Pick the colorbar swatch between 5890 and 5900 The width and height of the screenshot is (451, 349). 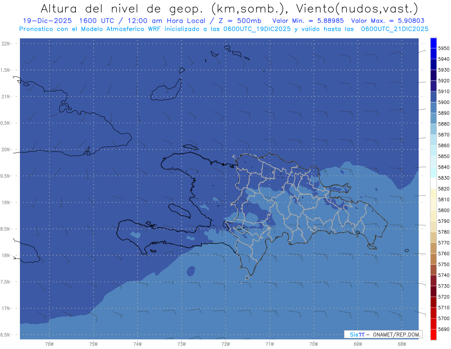click(x=433, y=108)
